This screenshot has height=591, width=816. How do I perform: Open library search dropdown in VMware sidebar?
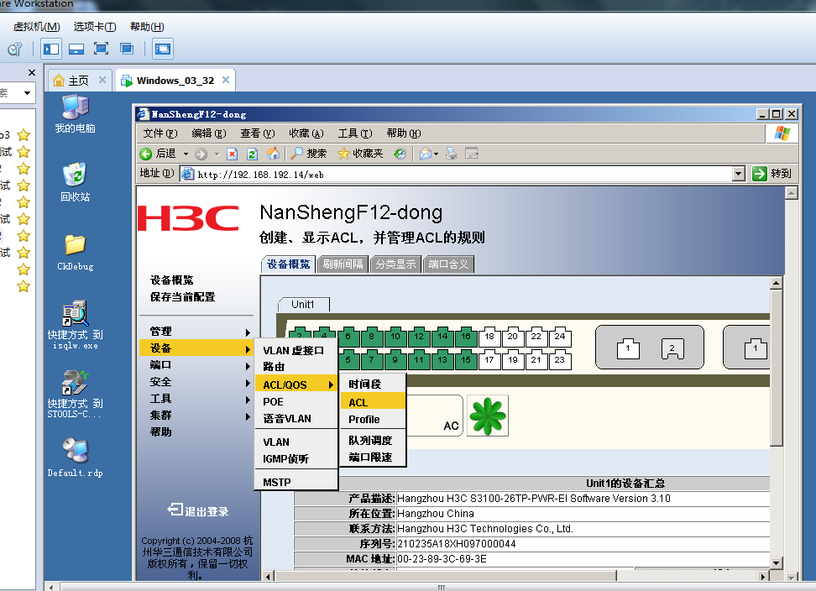pos(27,93)
